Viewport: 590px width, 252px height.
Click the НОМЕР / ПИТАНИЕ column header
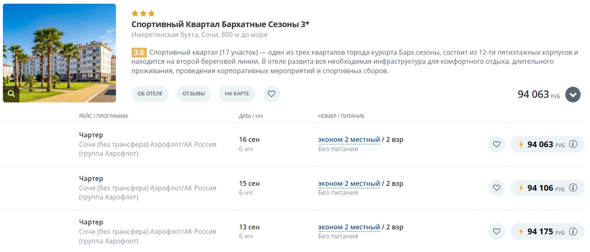341,116
